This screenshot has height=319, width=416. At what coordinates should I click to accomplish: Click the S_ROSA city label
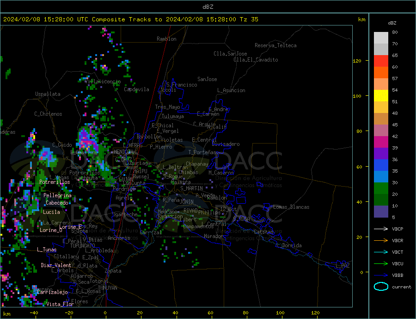tap(241, 219)
